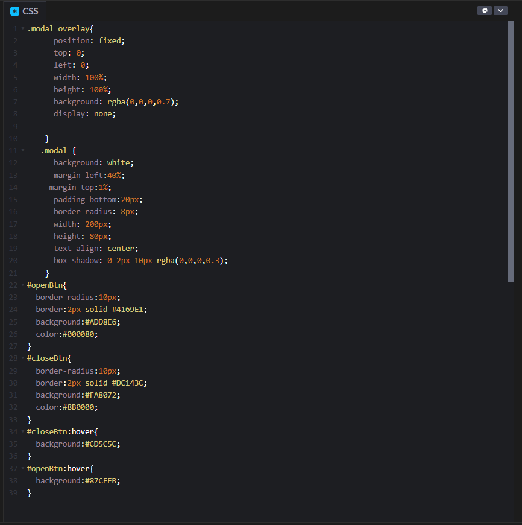Image resolution: width=522 pixels, height=525 pixels.
Task: Click 'margin-left:40%;' declaration
Action: (89, 176)
